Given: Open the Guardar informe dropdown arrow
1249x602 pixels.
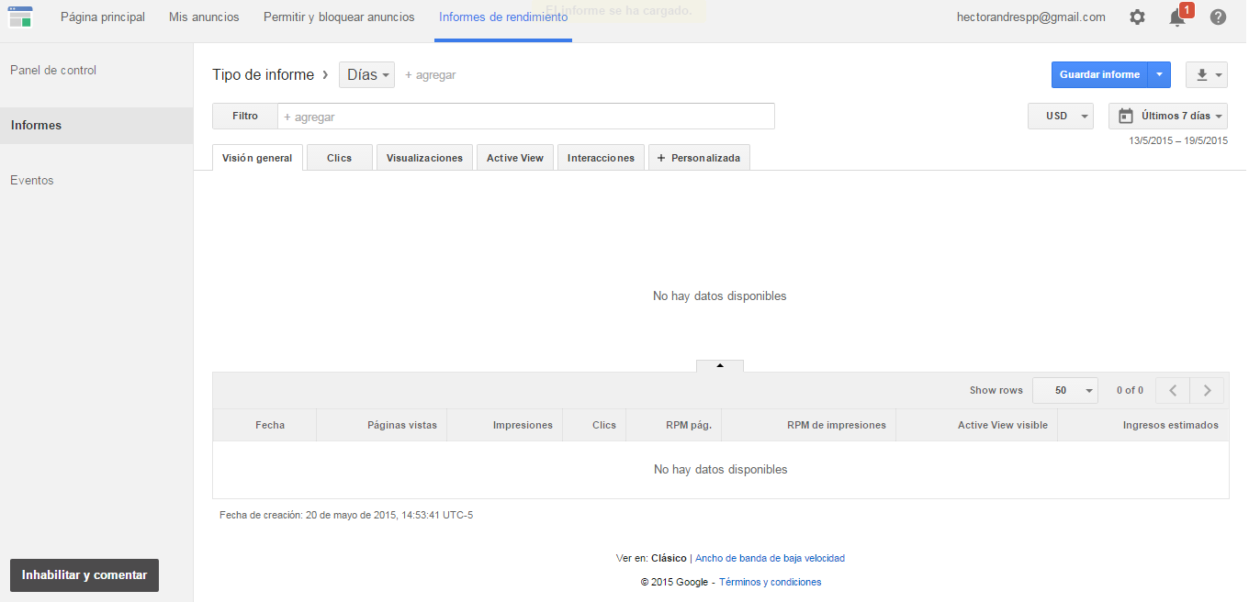Looking at the screenshot, I should point(1160,75).
